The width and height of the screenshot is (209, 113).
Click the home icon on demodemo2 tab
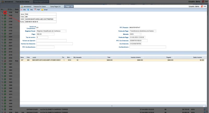[22, 7]
